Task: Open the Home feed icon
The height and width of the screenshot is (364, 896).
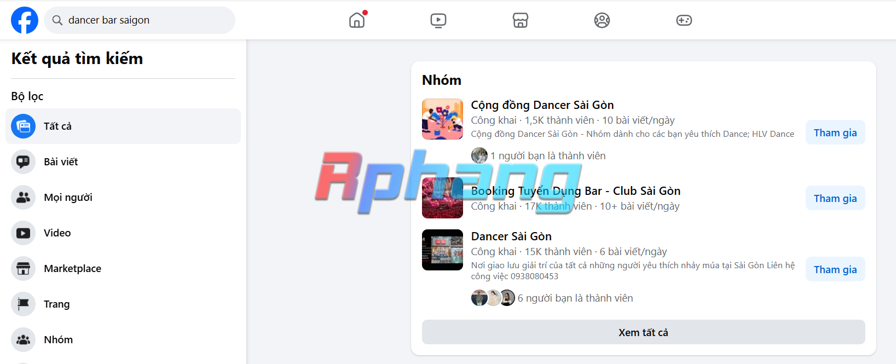Action: point(357,20)
